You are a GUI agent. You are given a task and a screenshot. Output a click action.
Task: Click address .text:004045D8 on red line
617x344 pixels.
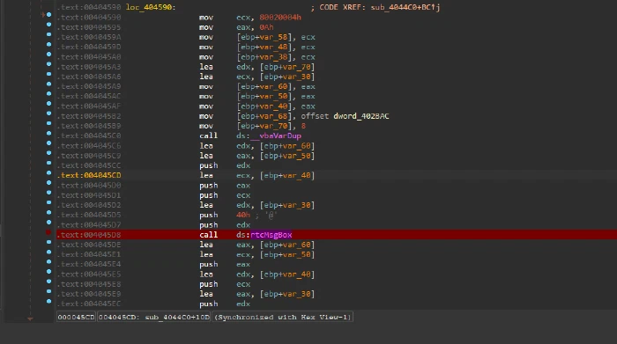89,235
